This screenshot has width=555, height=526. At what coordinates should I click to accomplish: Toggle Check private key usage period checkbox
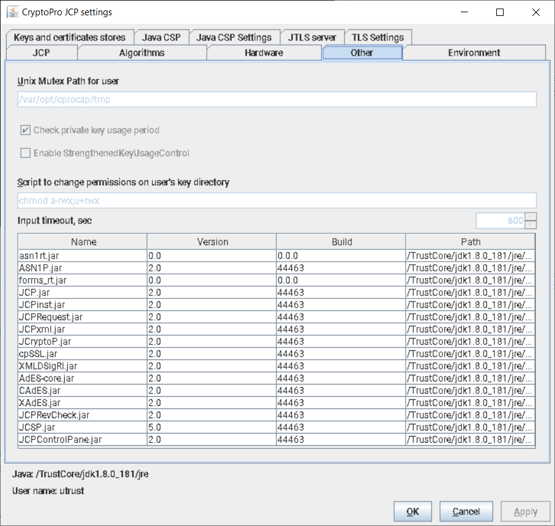(x=26, y=130)
